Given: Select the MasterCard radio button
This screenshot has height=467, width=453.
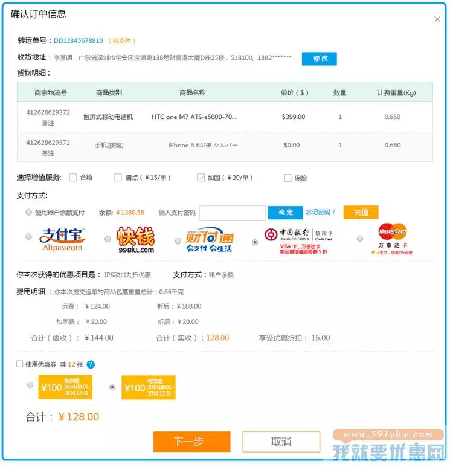Looking at the screenshot, I should click(360, 239).
